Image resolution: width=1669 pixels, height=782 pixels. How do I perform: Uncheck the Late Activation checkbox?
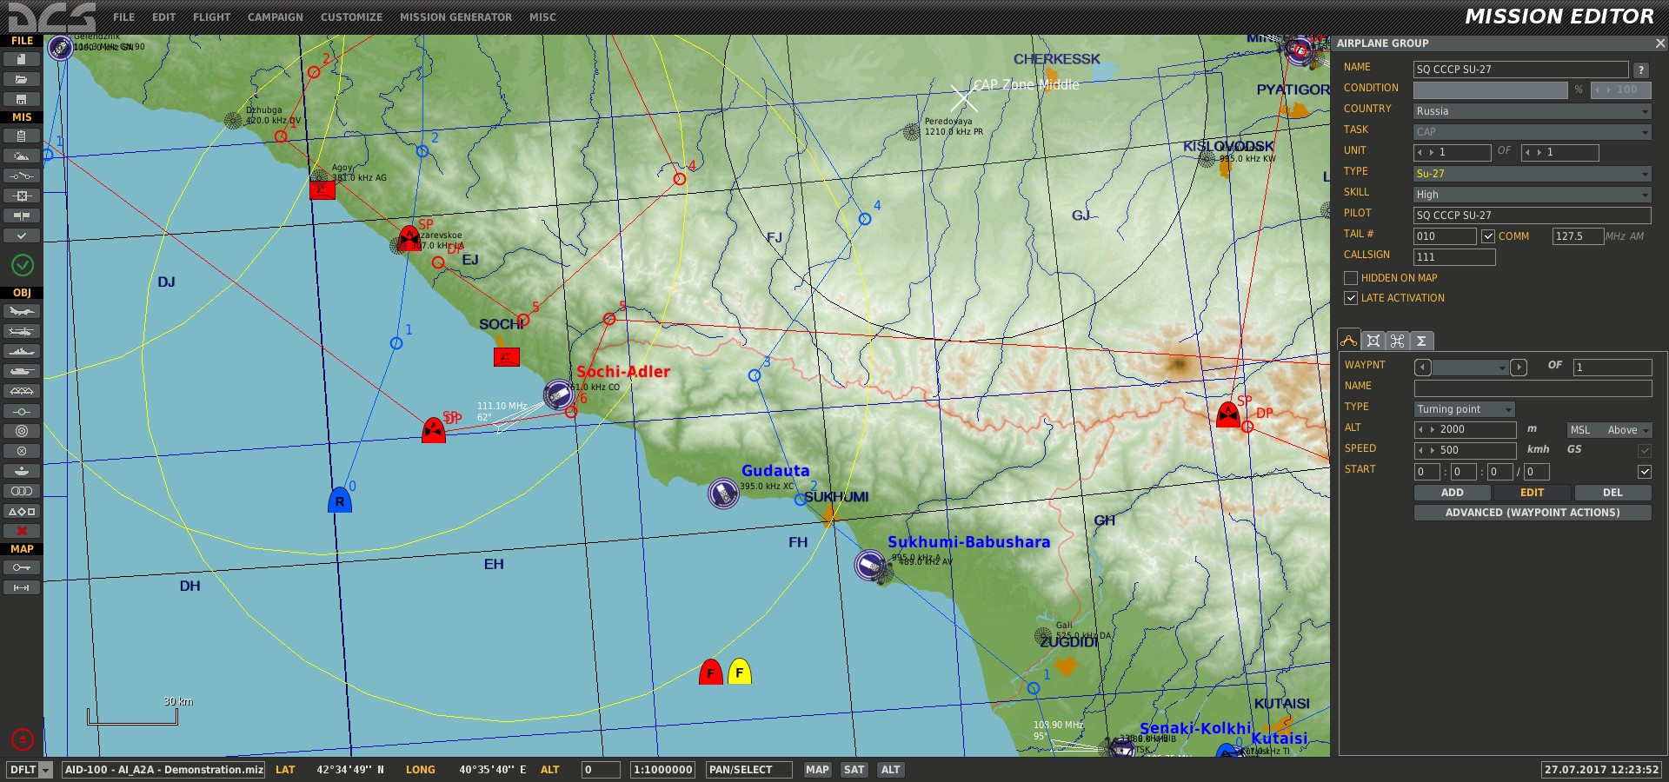[x=1351, y=298]
